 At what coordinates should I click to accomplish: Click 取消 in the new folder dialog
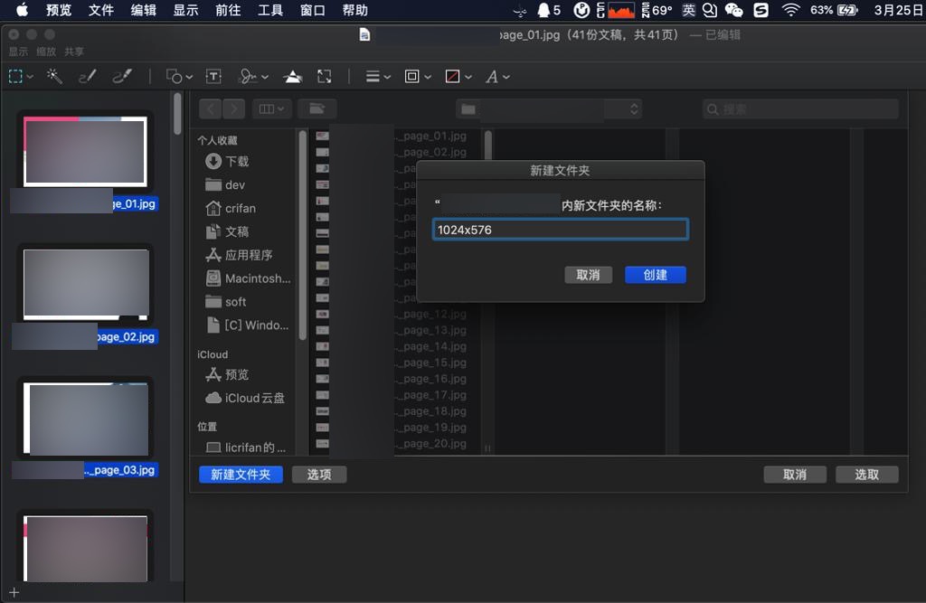(588, 275)
